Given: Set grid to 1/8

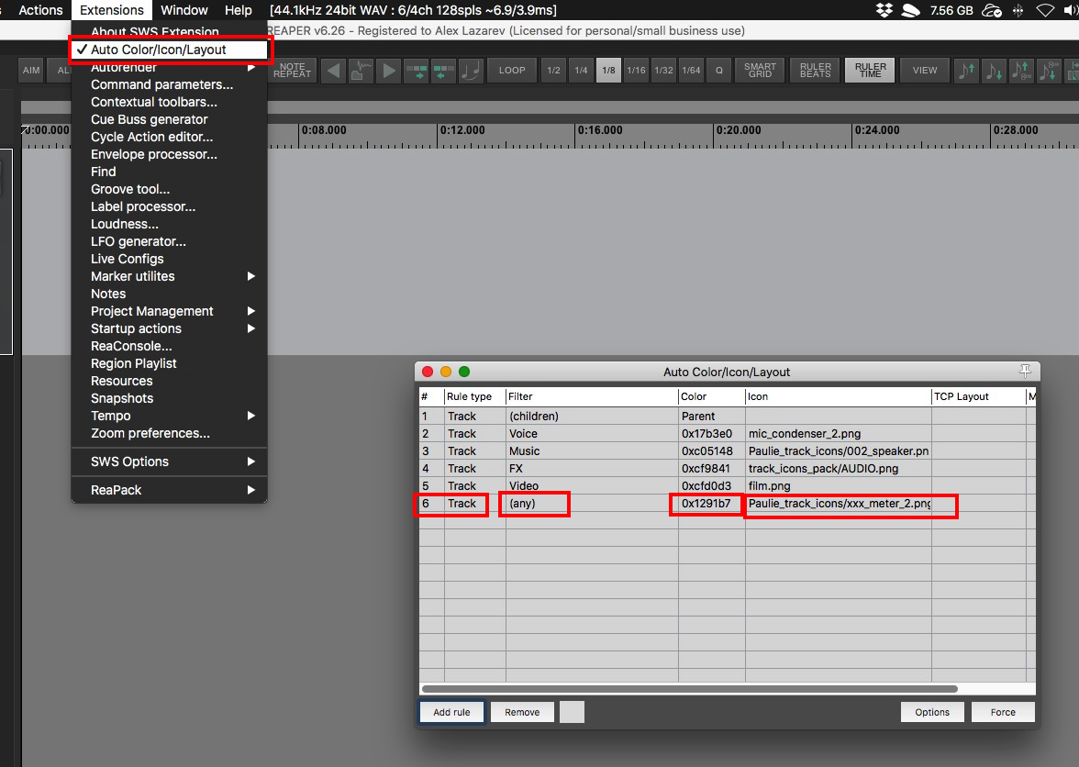Looking at the screenshot, I should (608, 70).
